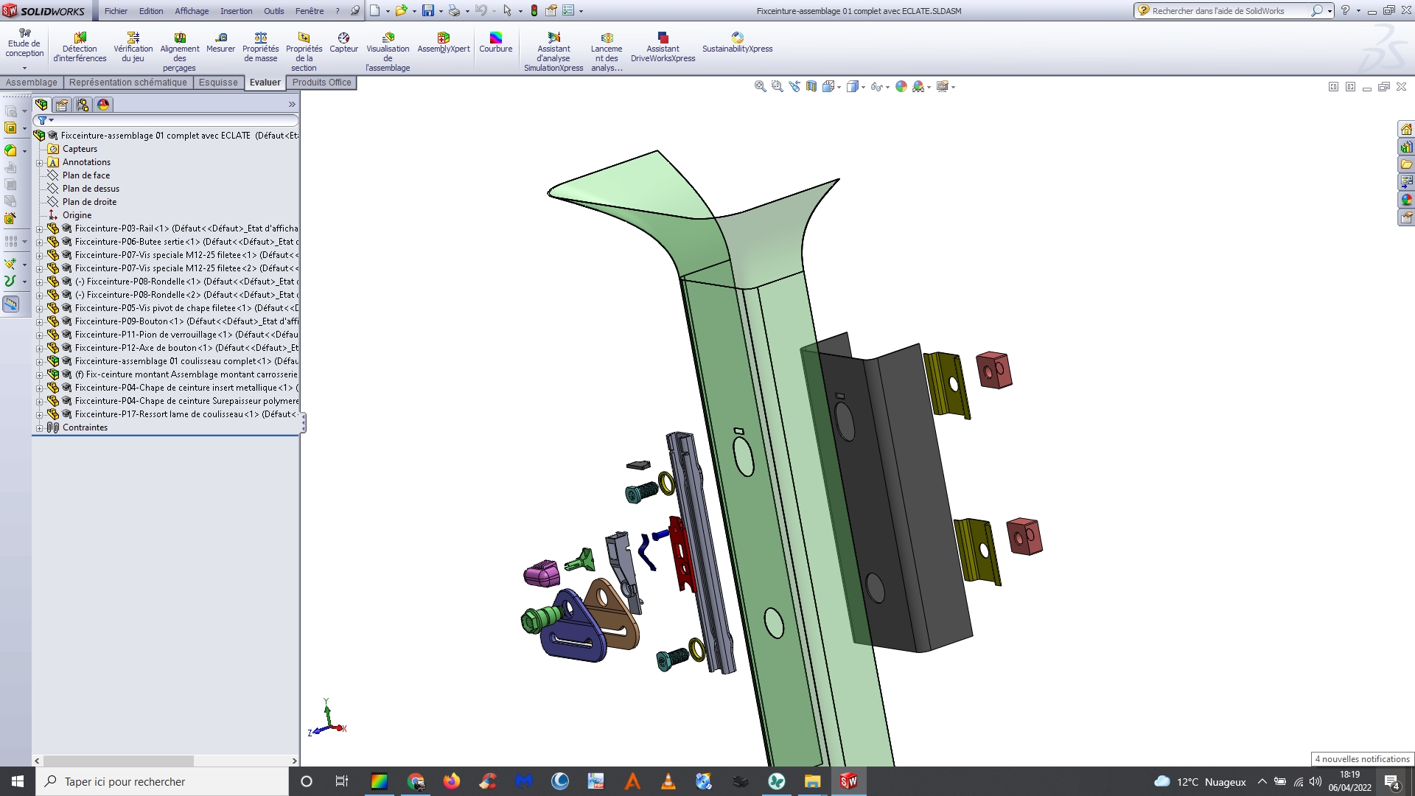Viewport: 1415px width, 796px height.
Task: Open the FeatureManager filter funnel
Action: [x=43, y=120]
